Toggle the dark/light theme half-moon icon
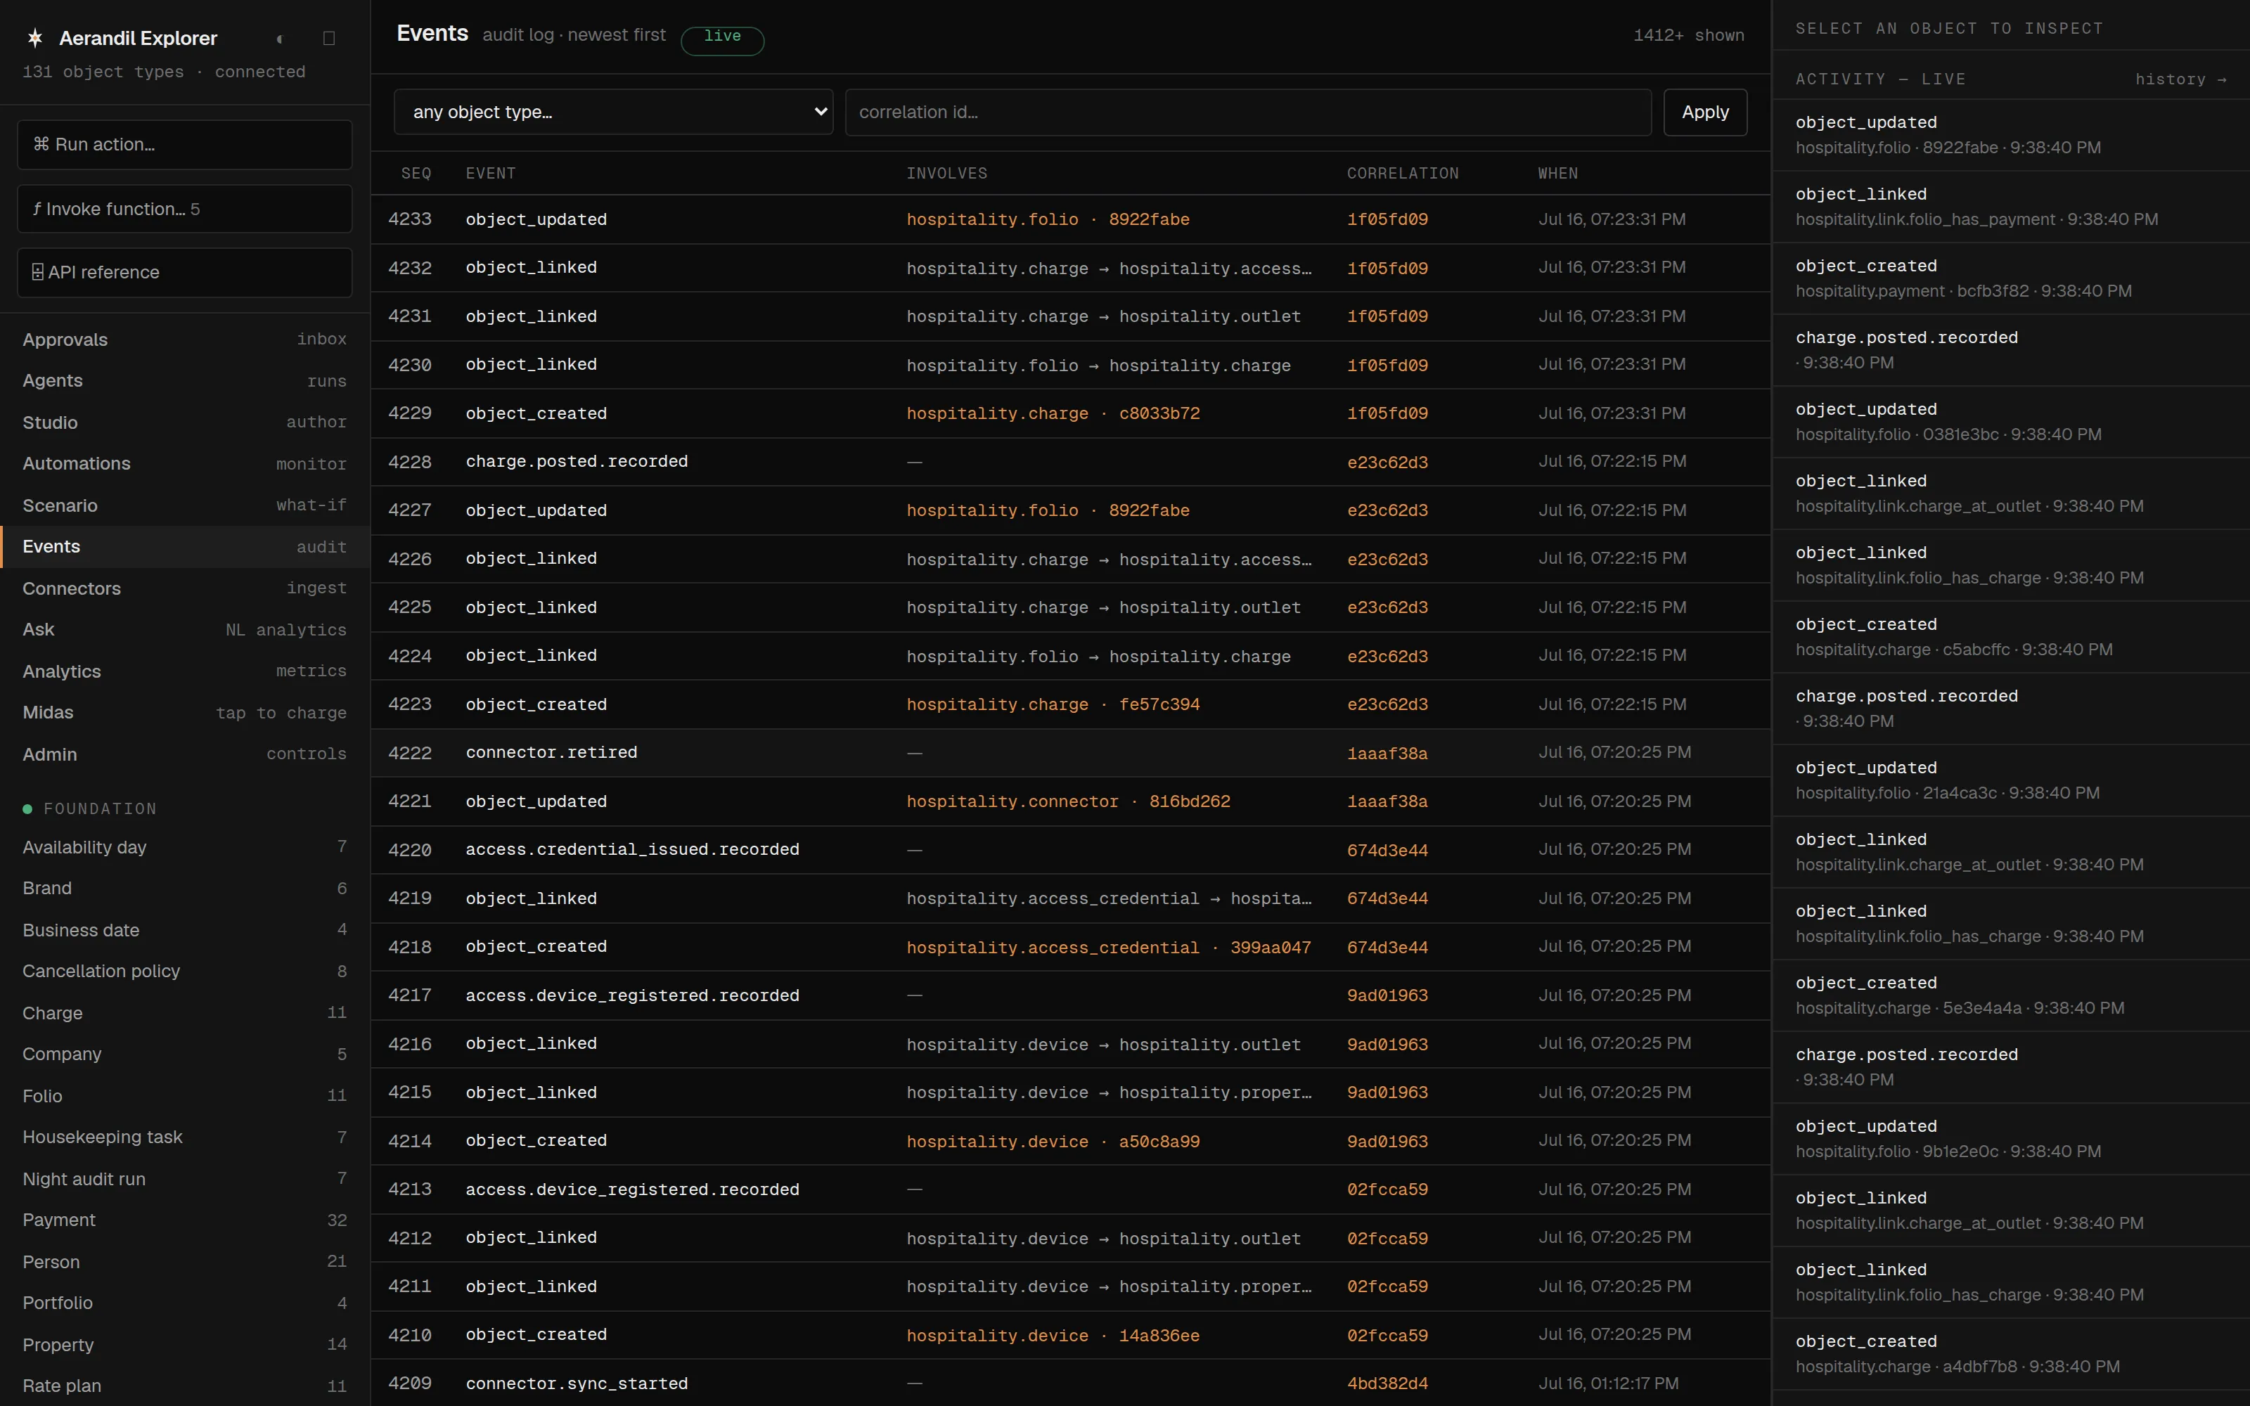 point(280,38)
